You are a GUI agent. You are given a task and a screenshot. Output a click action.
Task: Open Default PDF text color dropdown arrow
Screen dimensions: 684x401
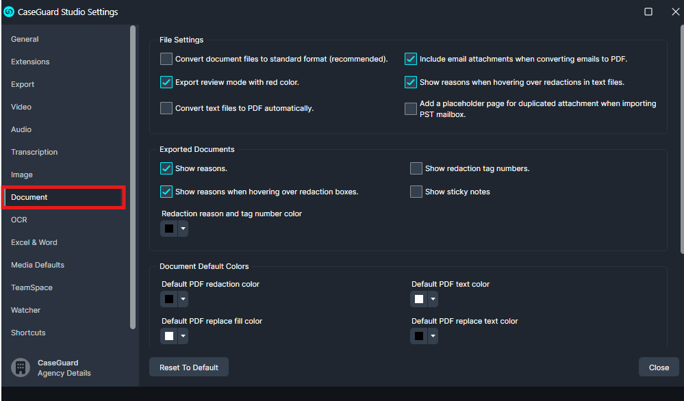pyautogui.click(x=433, y=299)
